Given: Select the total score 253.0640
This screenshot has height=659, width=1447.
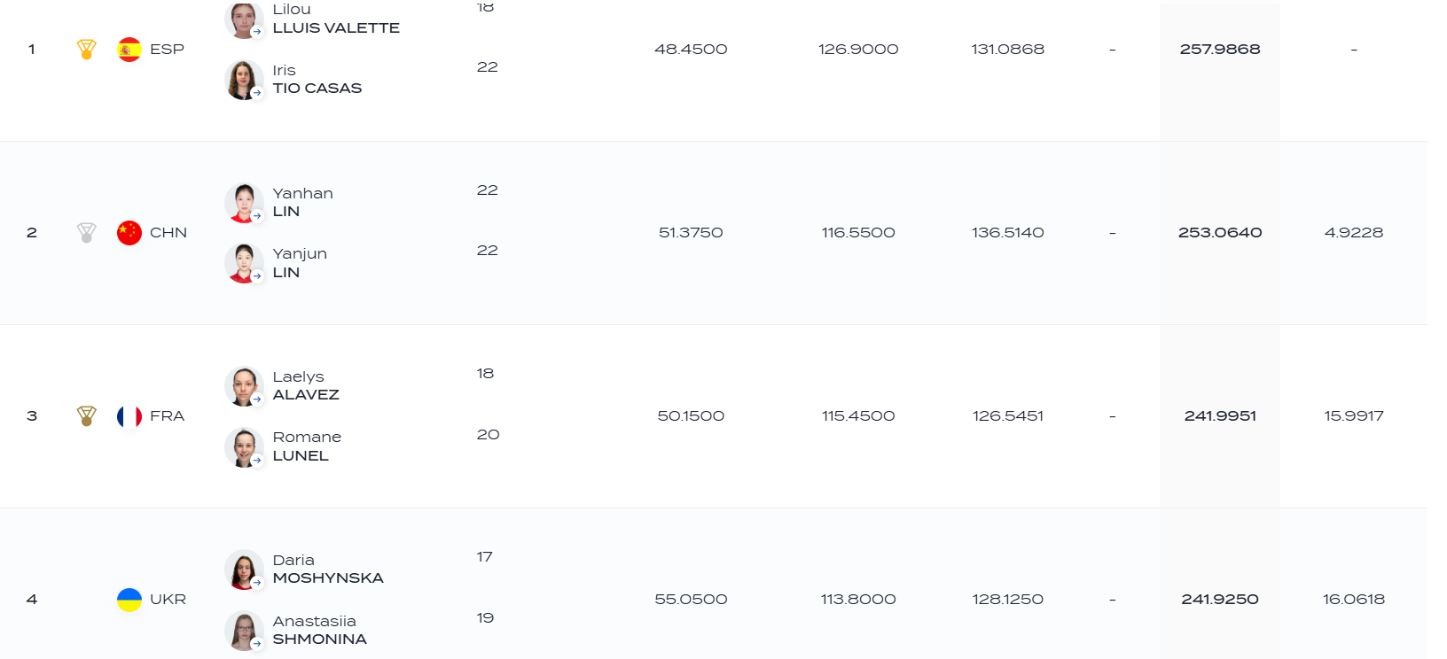Looking at the screenshot, I should 1220,233.
